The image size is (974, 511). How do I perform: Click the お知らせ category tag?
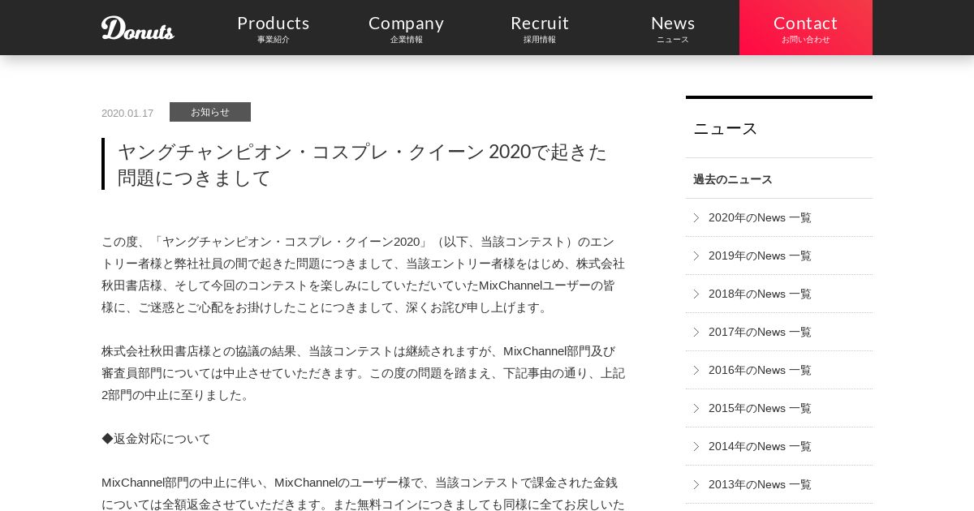(x=210, y=112)
